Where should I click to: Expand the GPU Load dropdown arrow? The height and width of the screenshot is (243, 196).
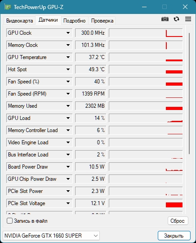[x=68, y=118]
